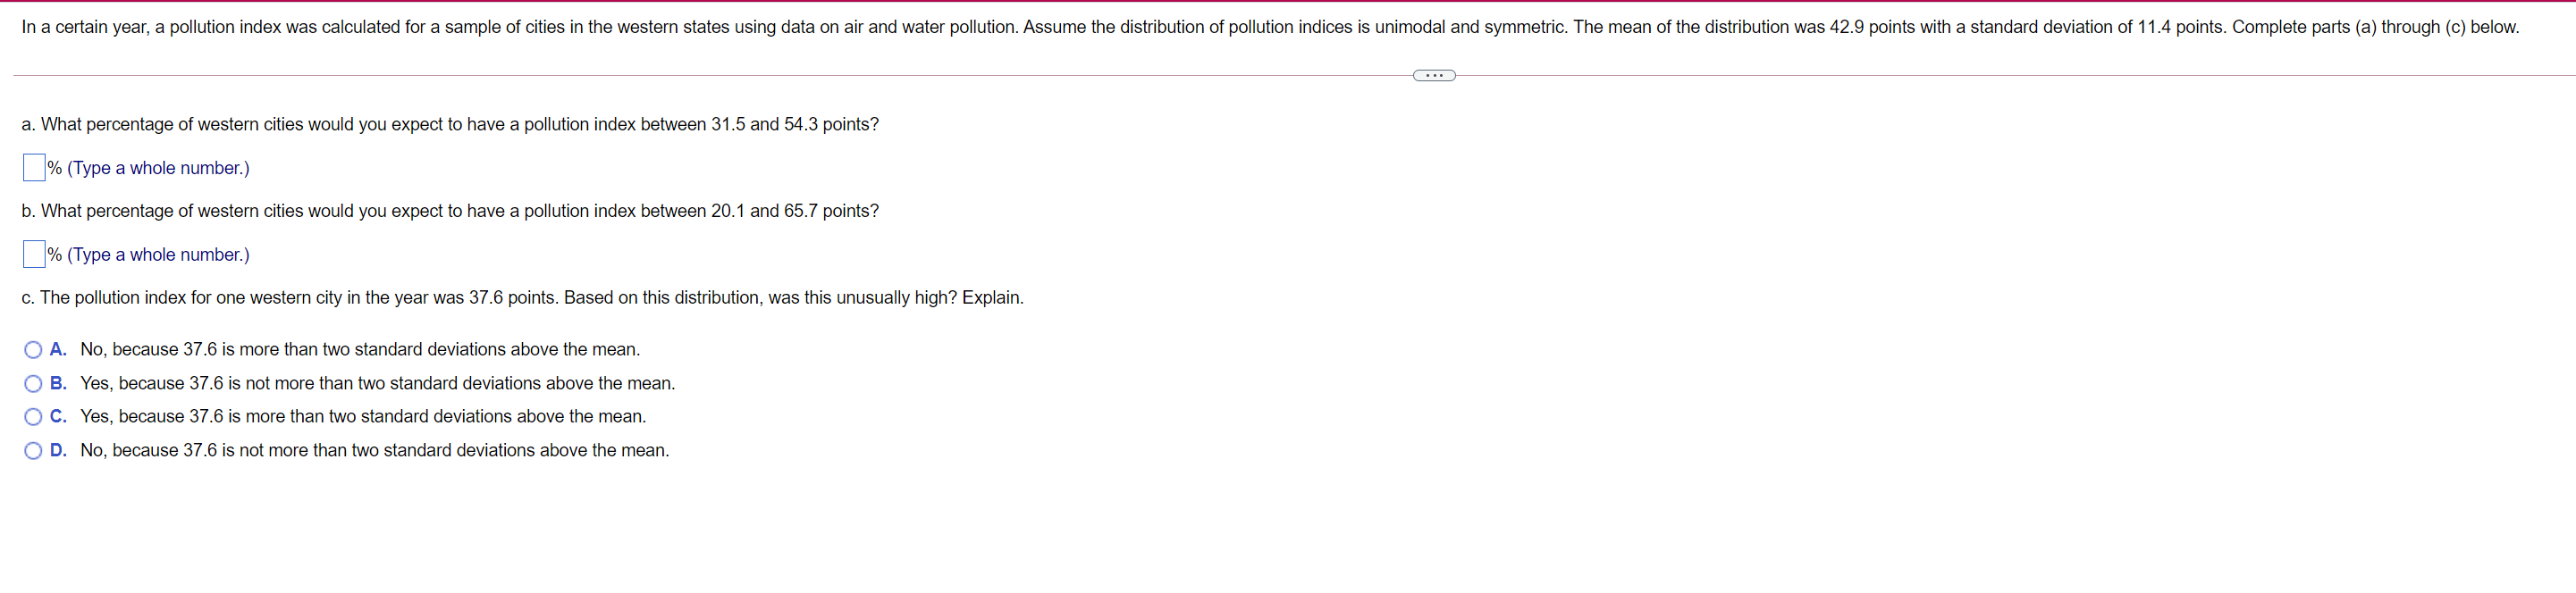This screenshot has height=593, width=2576.
Task: Select radio button C for part c
Action: click(x=33, y=416)
